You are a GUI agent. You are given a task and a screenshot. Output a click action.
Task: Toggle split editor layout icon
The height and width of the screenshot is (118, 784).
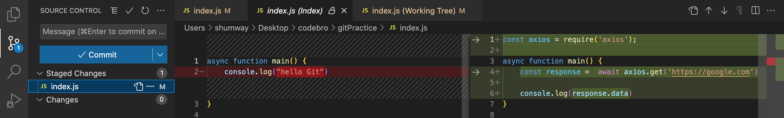[x=756, y=11]
